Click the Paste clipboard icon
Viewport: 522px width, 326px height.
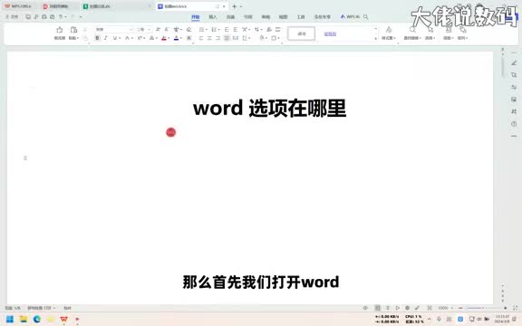click(73, 30)
